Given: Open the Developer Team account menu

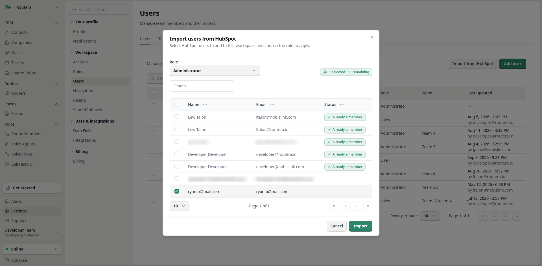Looking at the screenshot, I should 32,232.
